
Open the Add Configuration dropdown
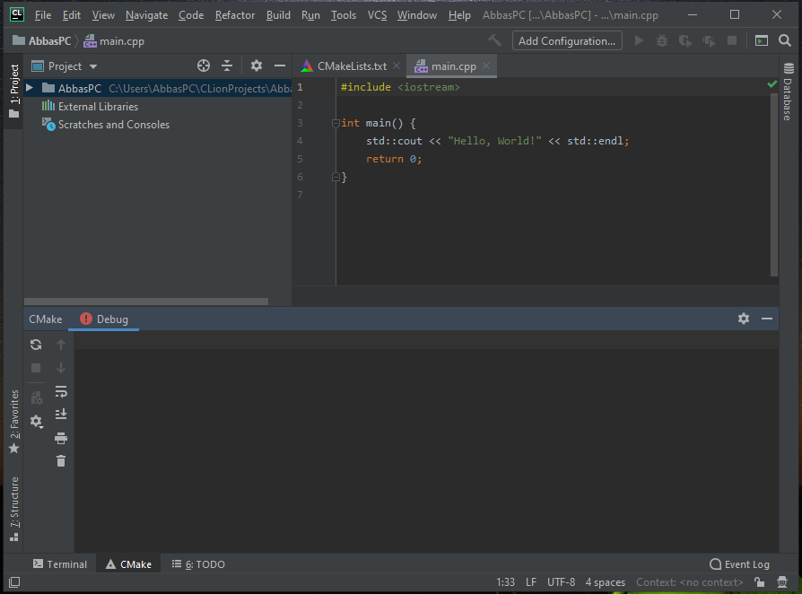click(x=567, y=41)
